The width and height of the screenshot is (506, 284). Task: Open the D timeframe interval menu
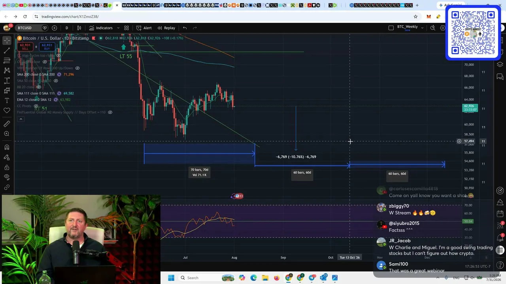[x=66, y=28]
